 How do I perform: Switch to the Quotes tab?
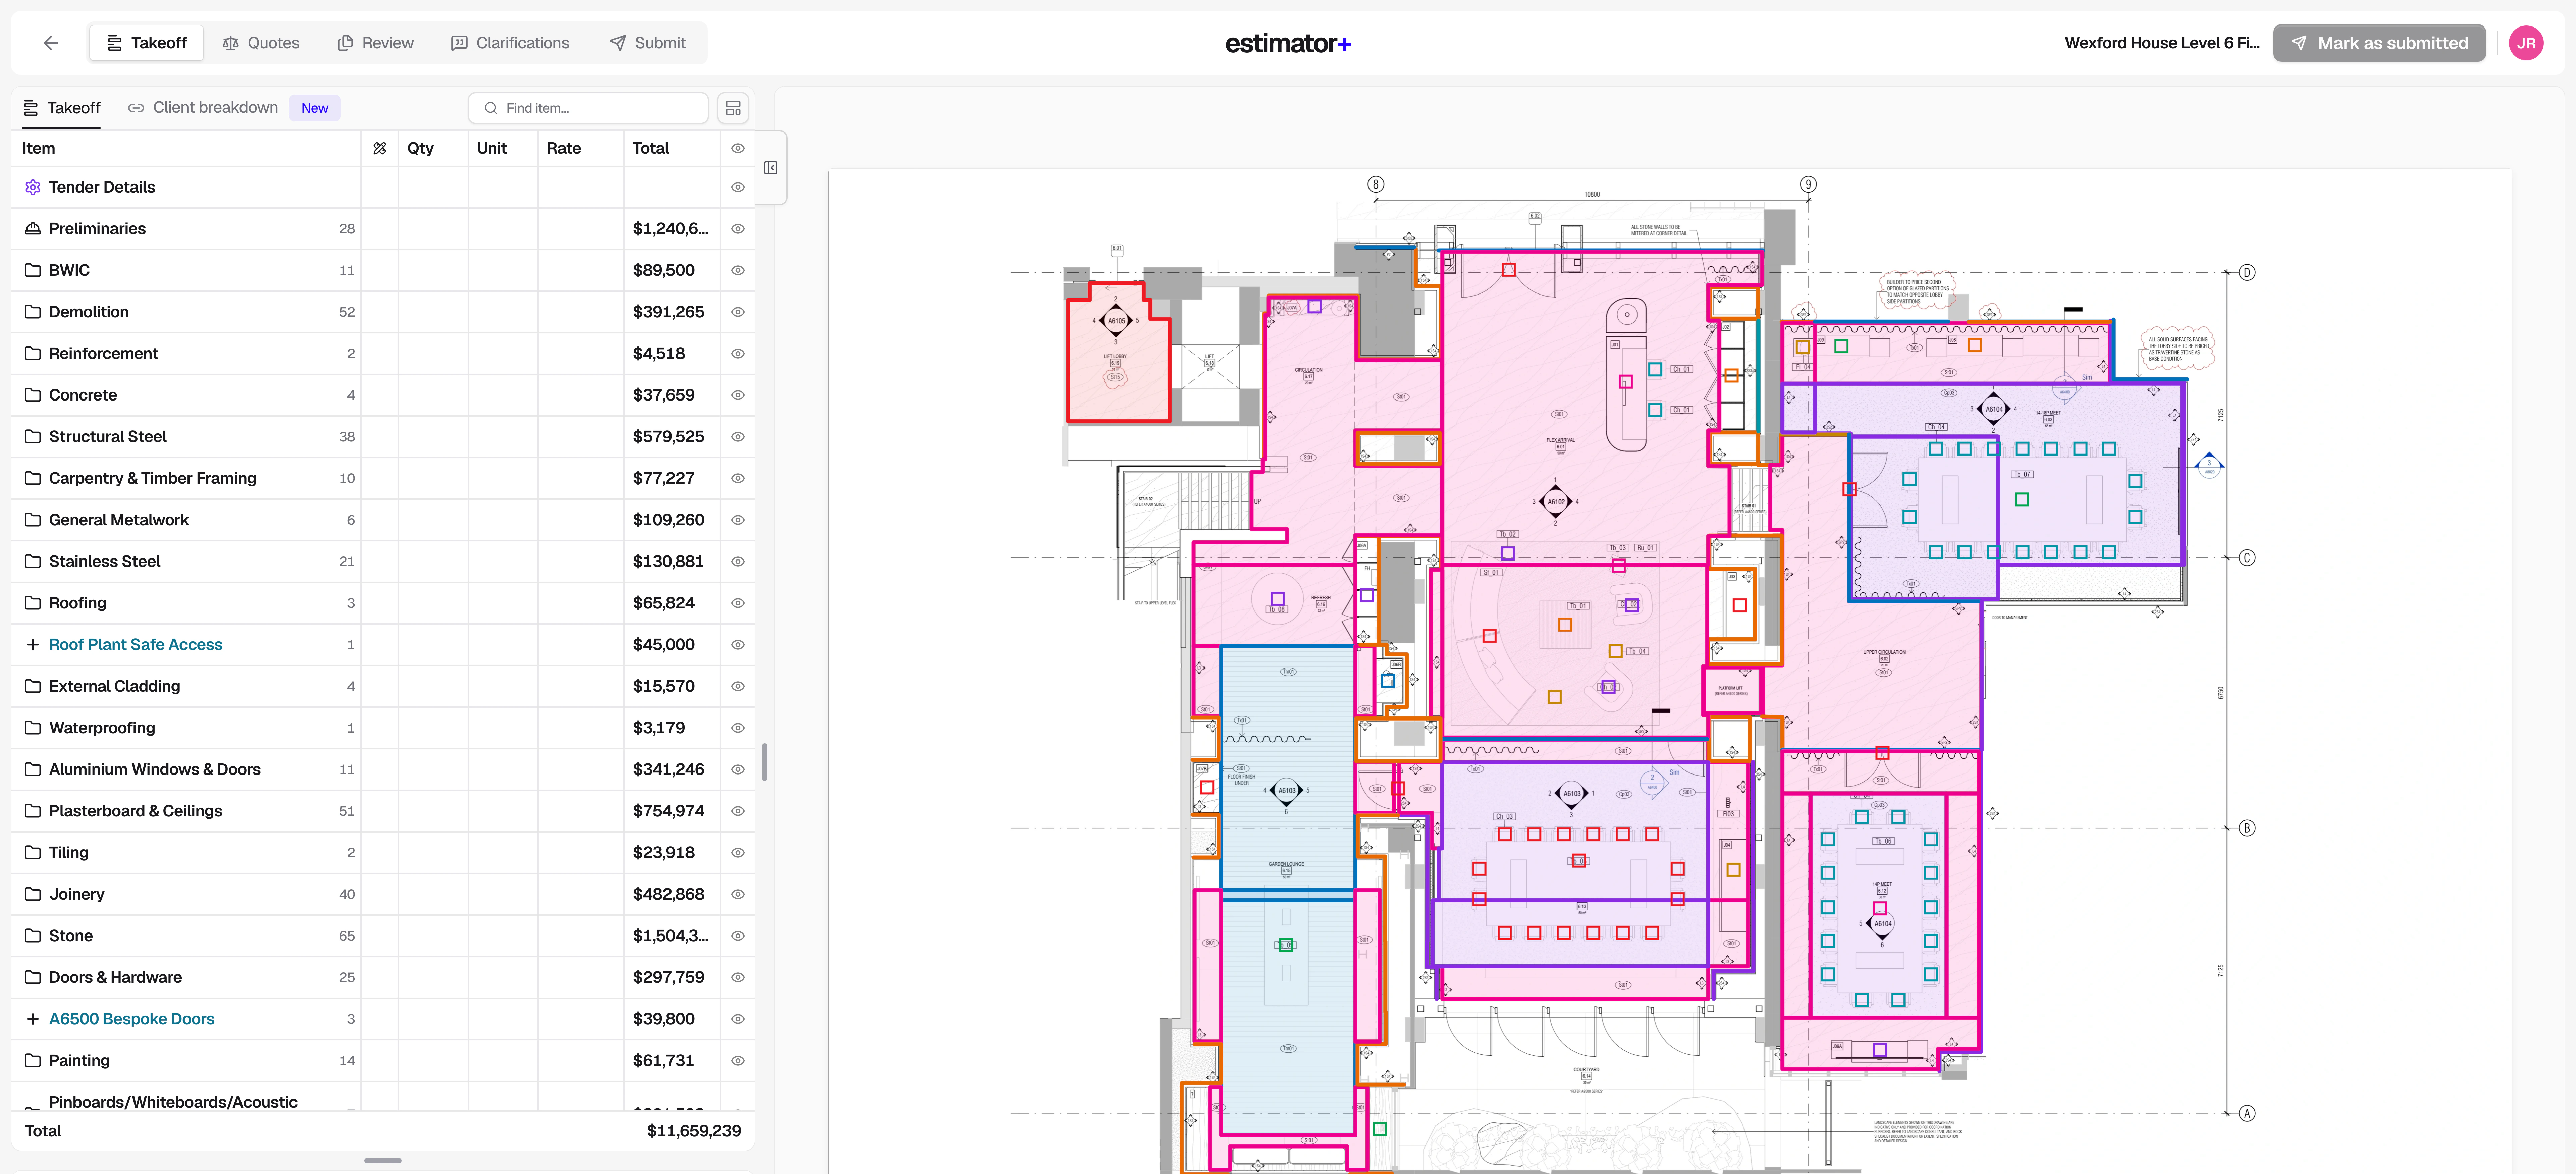click(x=261, y=43)
